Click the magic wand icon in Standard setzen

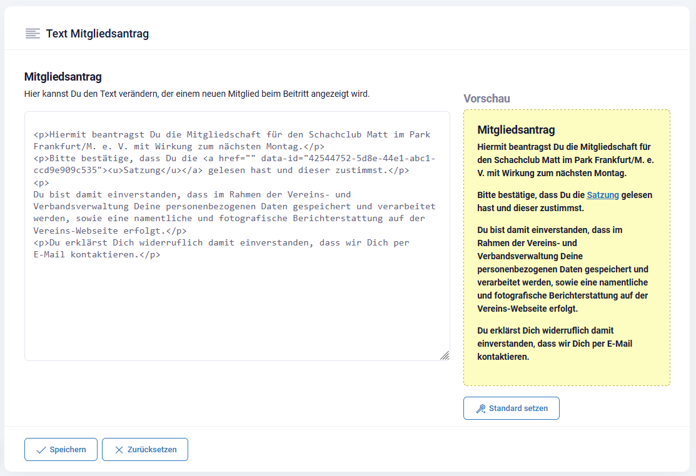[x=480, y=409]
